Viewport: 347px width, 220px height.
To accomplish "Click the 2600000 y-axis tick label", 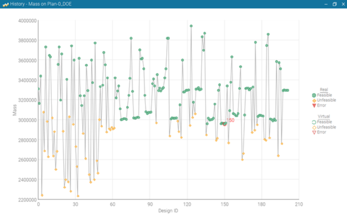I will pos(28,160).
